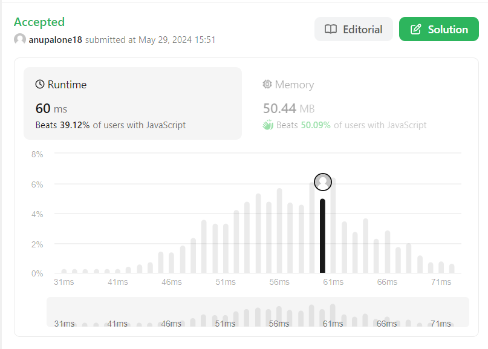Click the 39.12% runtime beats value
This screenshot has height=349, width=488.
coord(75,125)
